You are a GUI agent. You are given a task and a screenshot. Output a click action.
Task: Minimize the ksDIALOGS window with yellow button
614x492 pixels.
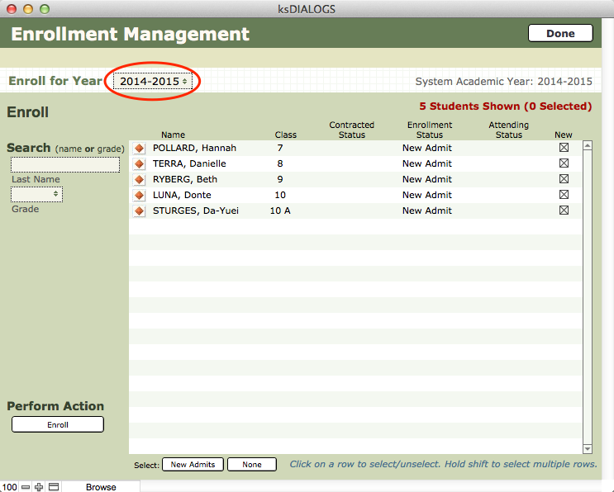pos(28,8)
